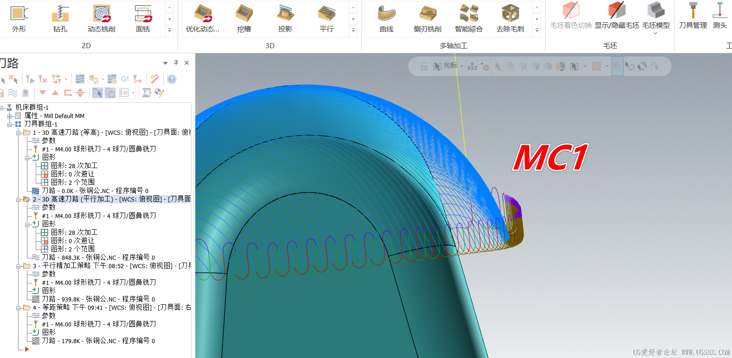The image size is (732, 358).
Task: Toggle the lock selected operations padlock icon
Action: point(2,93)
